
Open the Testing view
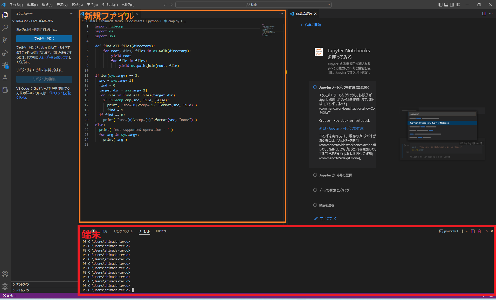click(x=5, y=77)
